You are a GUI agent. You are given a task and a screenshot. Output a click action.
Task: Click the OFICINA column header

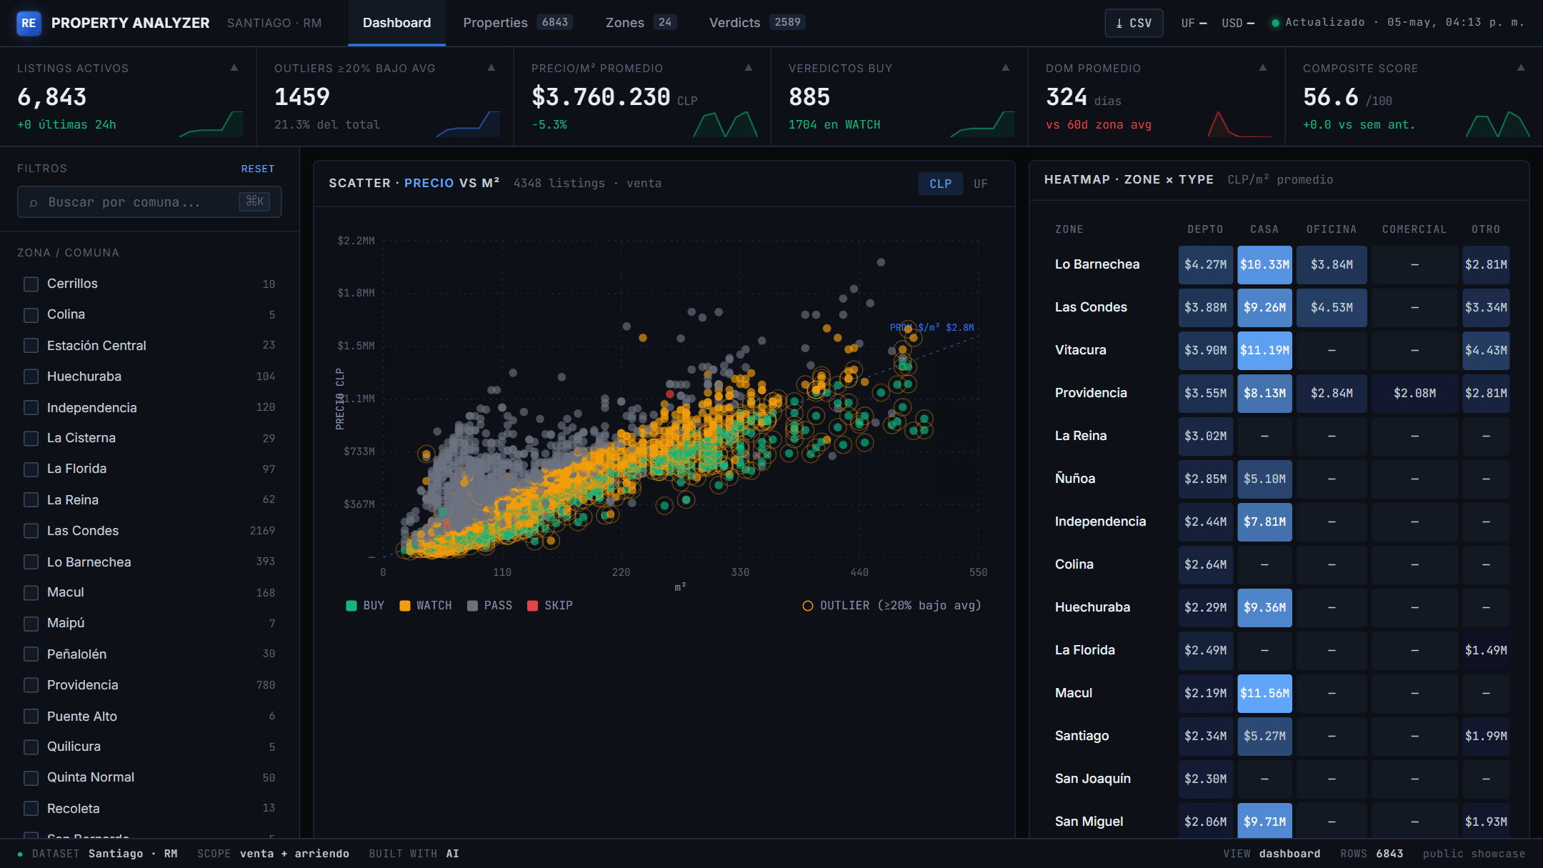point(1332,229)
